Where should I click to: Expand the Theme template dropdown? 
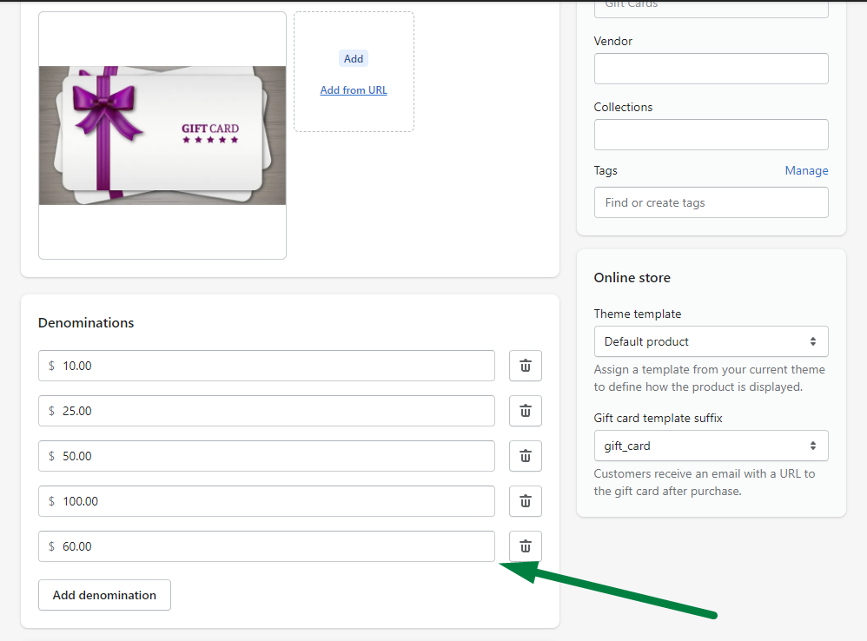pos(711,341)
